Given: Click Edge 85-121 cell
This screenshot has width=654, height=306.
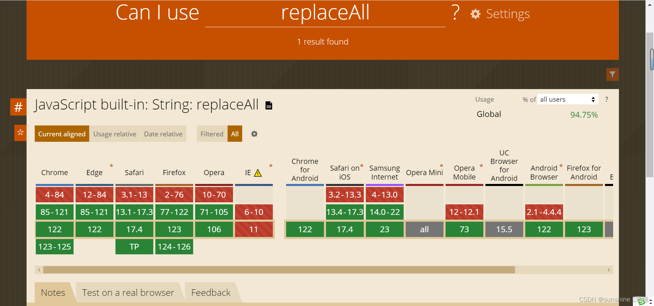Looking at the screenshot, I should pyautogui.click(x=94, y=212).
